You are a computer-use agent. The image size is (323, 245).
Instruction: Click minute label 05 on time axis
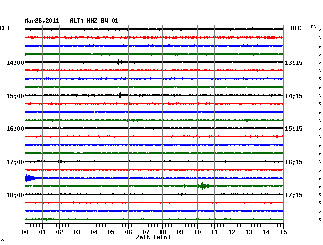(x=111, y=232)
